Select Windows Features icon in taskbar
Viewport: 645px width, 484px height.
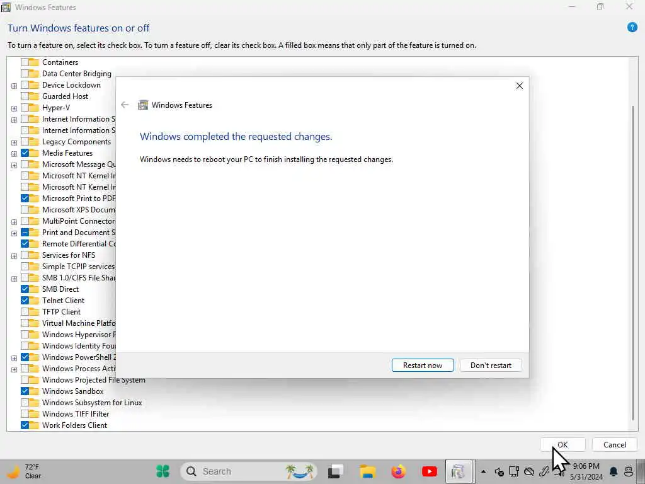459,471
